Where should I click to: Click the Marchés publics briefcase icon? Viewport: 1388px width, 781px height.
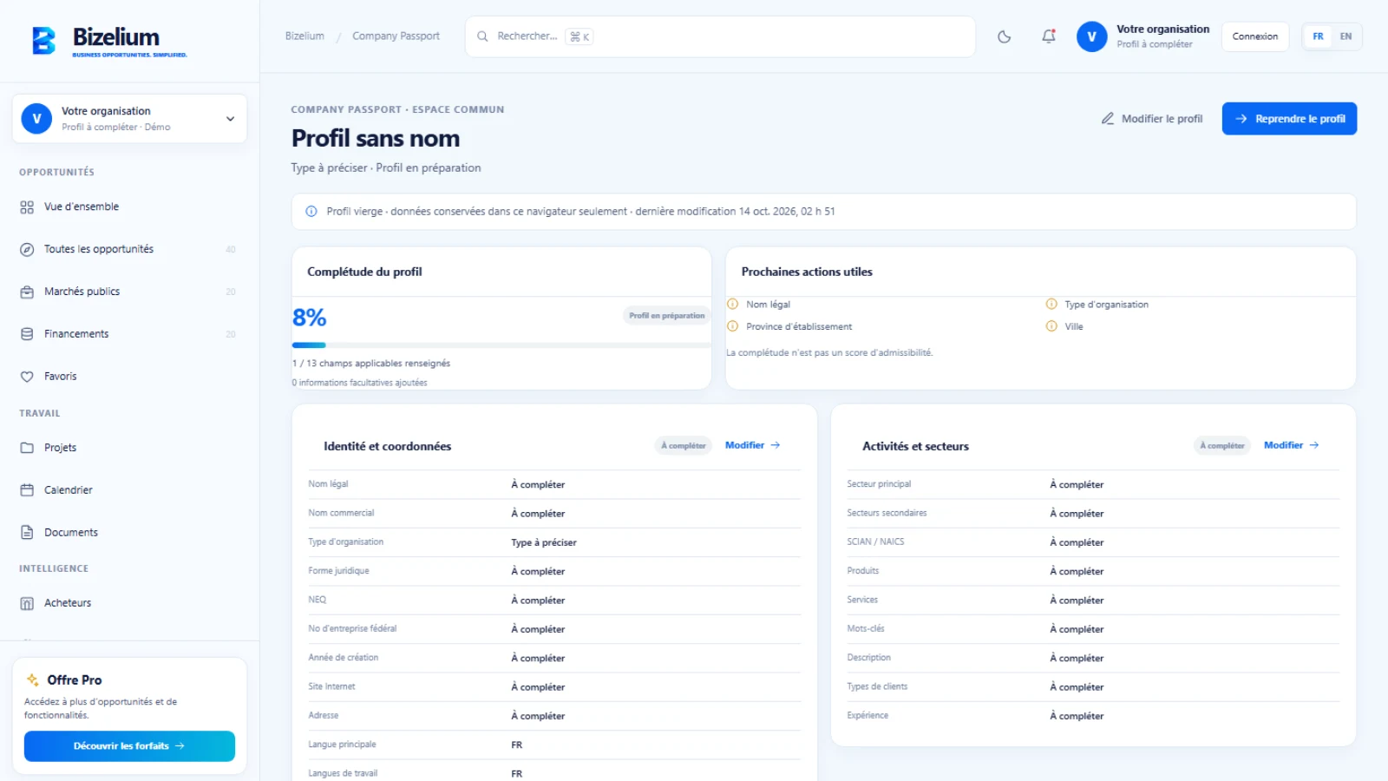[x=27, y=292]
